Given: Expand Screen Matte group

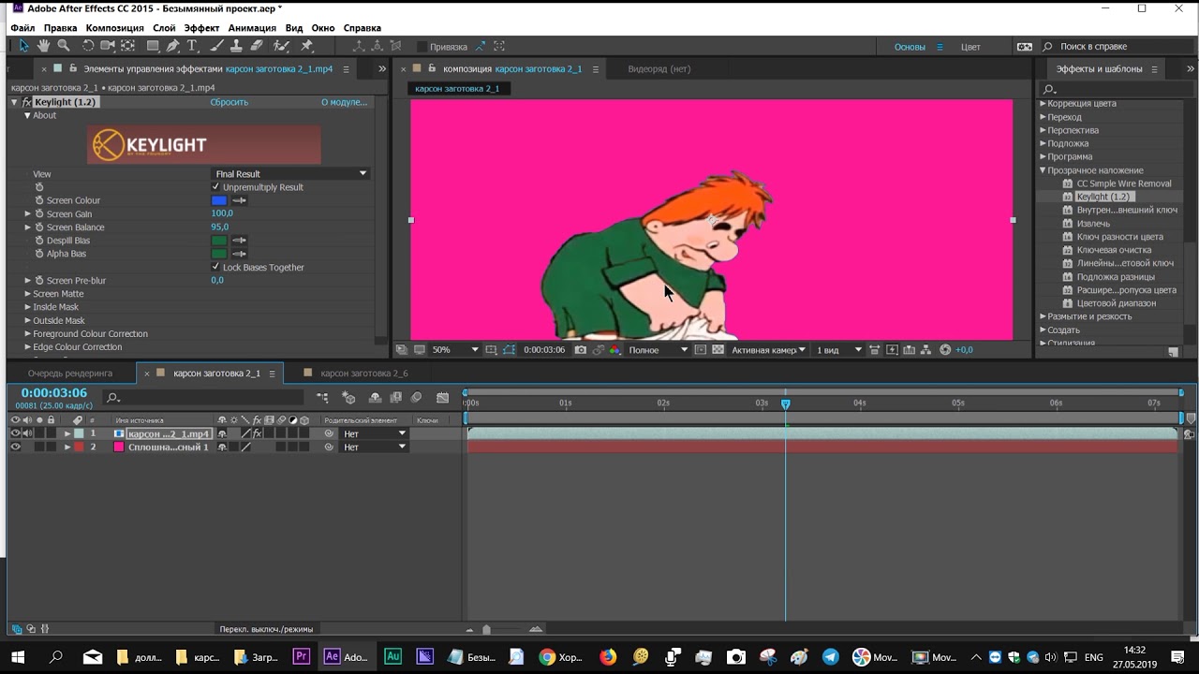Looking at the screenshot, I should tap(28, 294).
